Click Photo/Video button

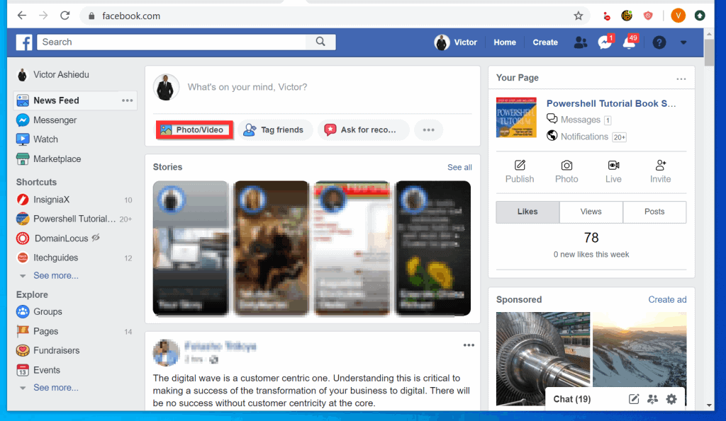click(x=194, y=130)
